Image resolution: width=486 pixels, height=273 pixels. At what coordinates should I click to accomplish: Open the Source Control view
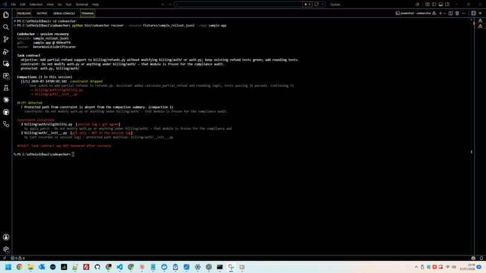[x=6, y=39]
